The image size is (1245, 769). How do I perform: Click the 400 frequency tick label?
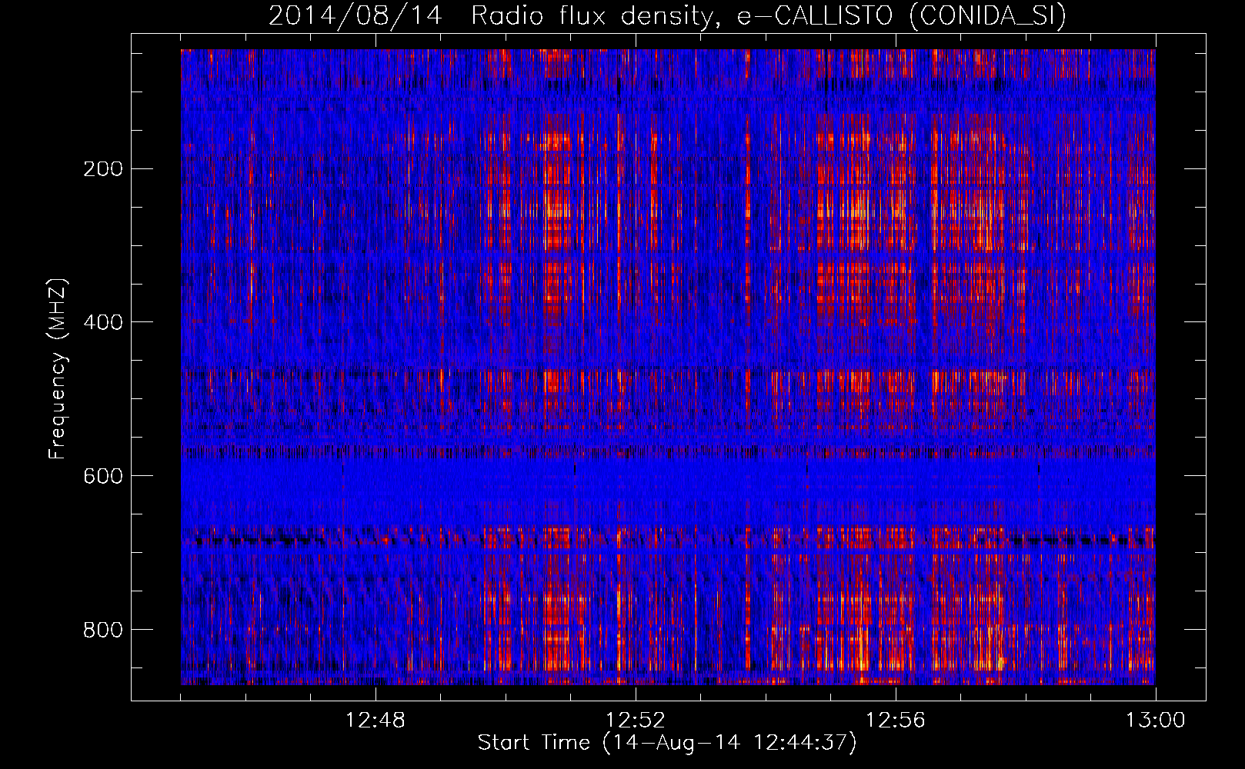pyautogui.click(x=102, y=322)
